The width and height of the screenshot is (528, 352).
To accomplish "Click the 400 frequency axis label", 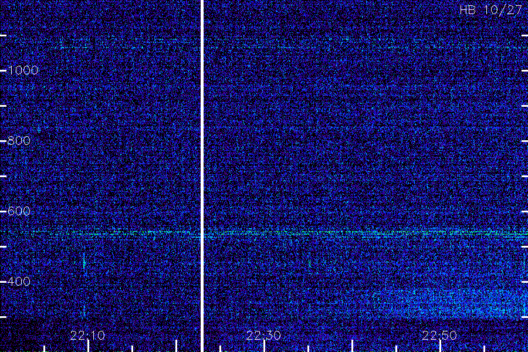I will (x=19, y=282).
